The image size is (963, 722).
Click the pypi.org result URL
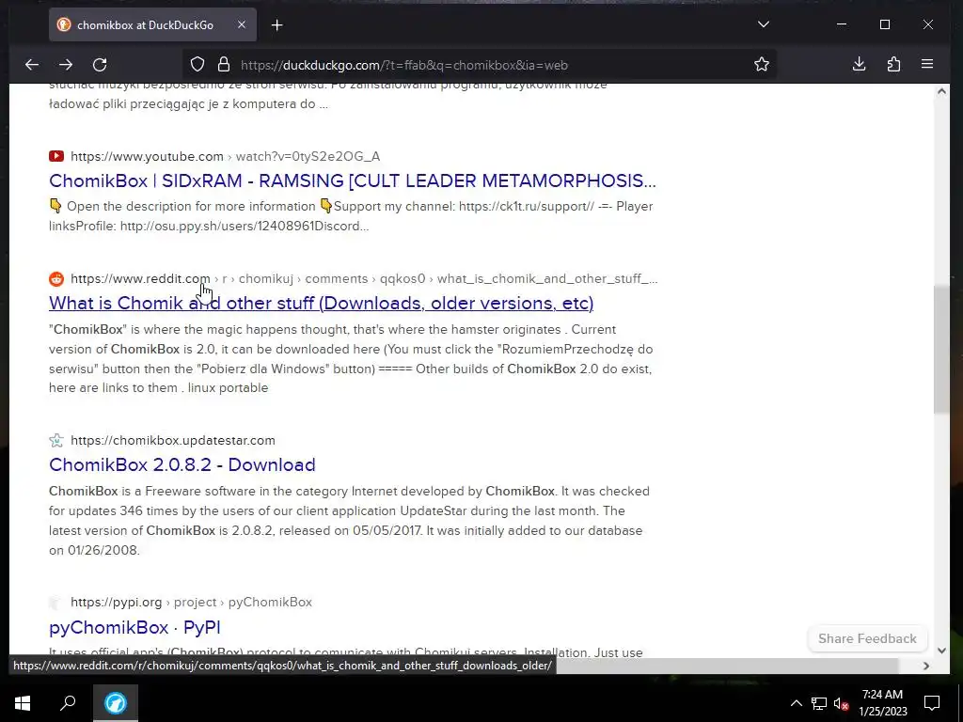pyautogui.click(x=191, y=603)
